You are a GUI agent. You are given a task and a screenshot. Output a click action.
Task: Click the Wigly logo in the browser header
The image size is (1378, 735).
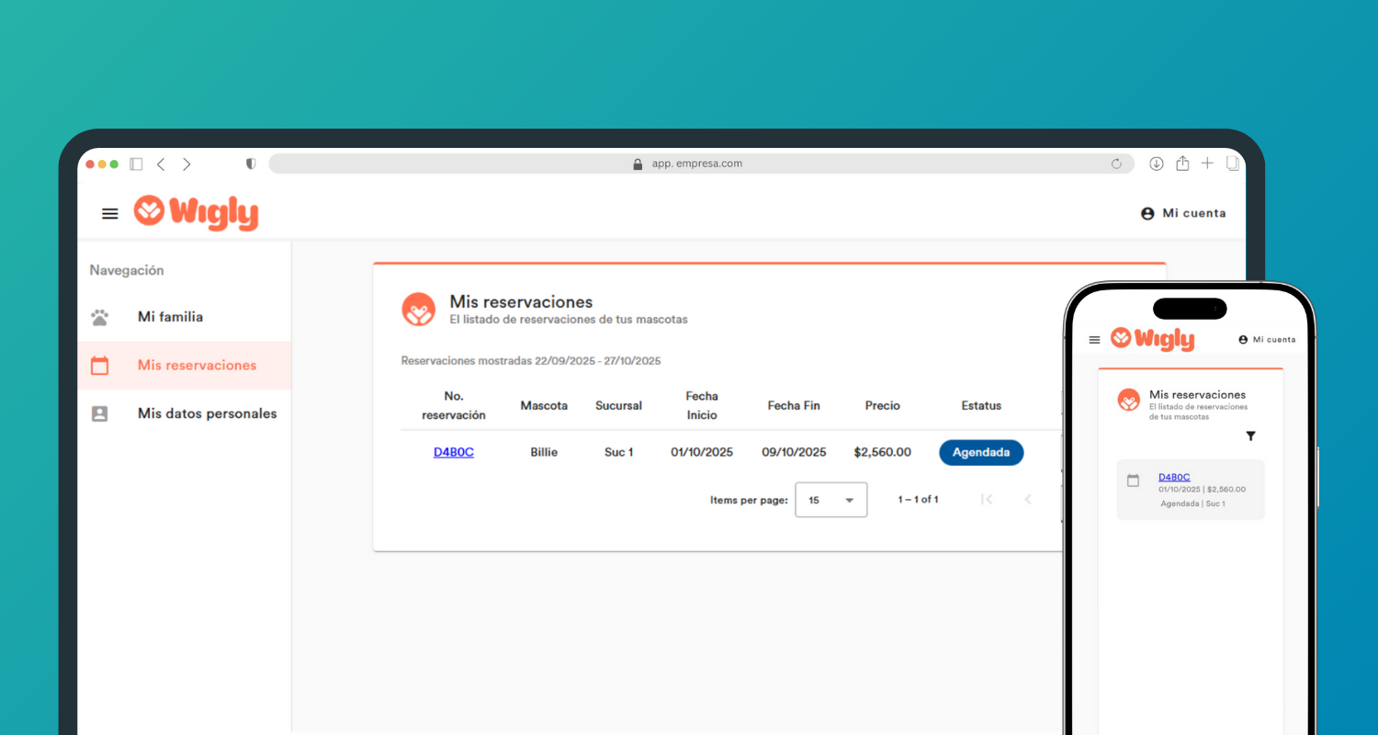point(196,212)
